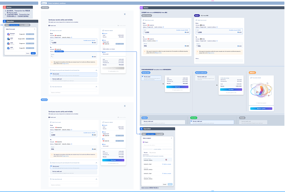Collapse Take notes section in Finished form
The height and width of the screenshot is (192, 285).
point(96,179)
